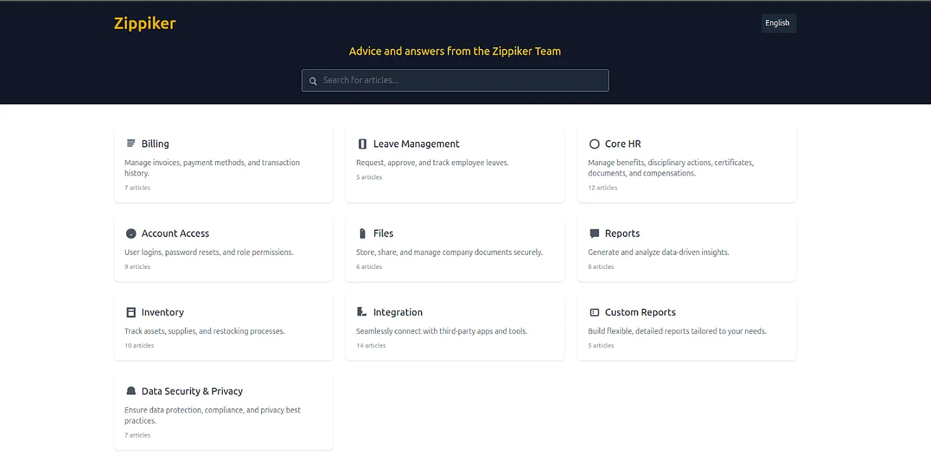Click the Integration chart icon
This screenshot has height=473, width=931.
(362, 312)
